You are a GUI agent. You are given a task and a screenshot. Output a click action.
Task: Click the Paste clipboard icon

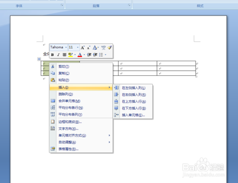click(53, 80)
